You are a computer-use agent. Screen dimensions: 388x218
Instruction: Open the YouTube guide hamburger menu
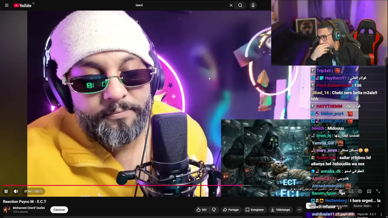click(7, 5)
